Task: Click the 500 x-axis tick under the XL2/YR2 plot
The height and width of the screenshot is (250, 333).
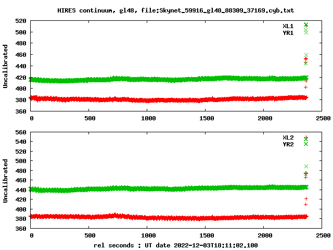Action: (x=90, y=235)
